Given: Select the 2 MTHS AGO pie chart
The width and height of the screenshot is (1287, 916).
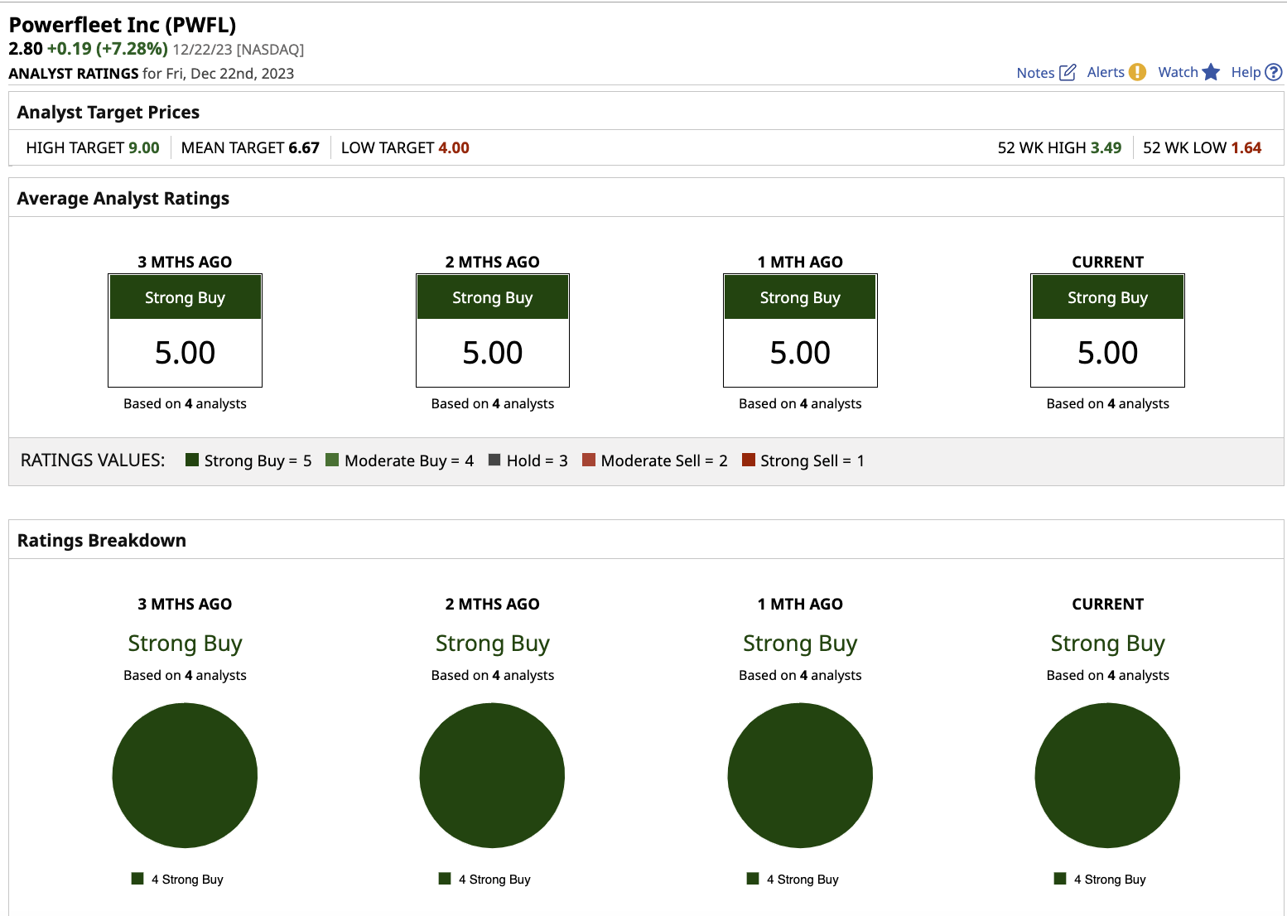Looking at the screenshot, I should [492, 775].
